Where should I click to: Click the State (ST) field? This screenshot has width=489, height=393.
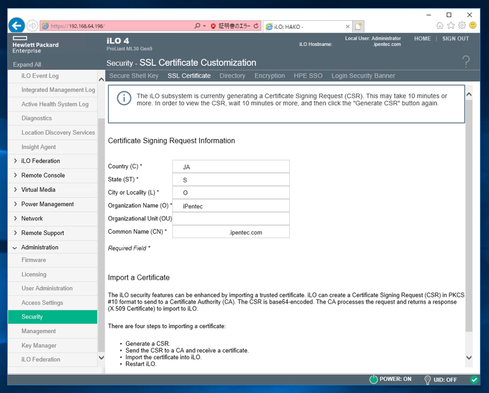(x=231, y=179)
